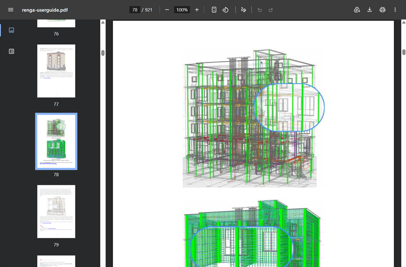Screen dimensions: 406x267
Task: Switch the sidebar to thumbnail view
Action: click(11, 30)
